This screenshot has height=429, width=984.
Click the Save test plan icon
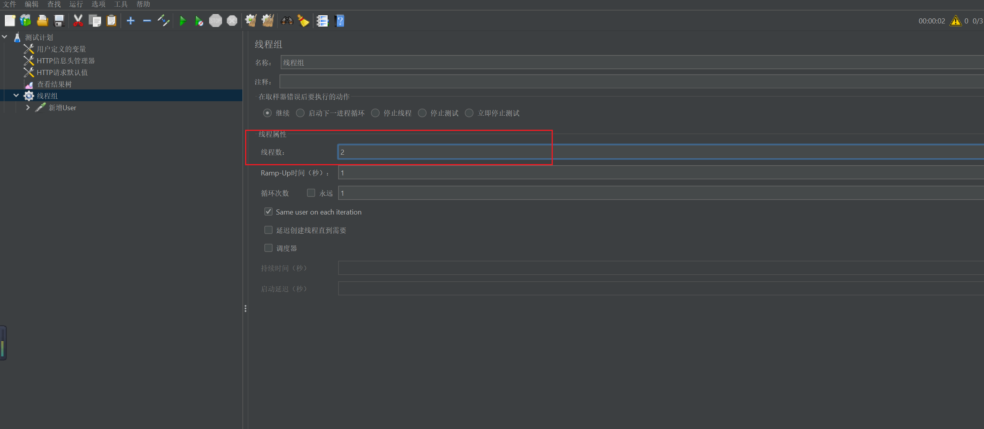[x=59, y=21]
